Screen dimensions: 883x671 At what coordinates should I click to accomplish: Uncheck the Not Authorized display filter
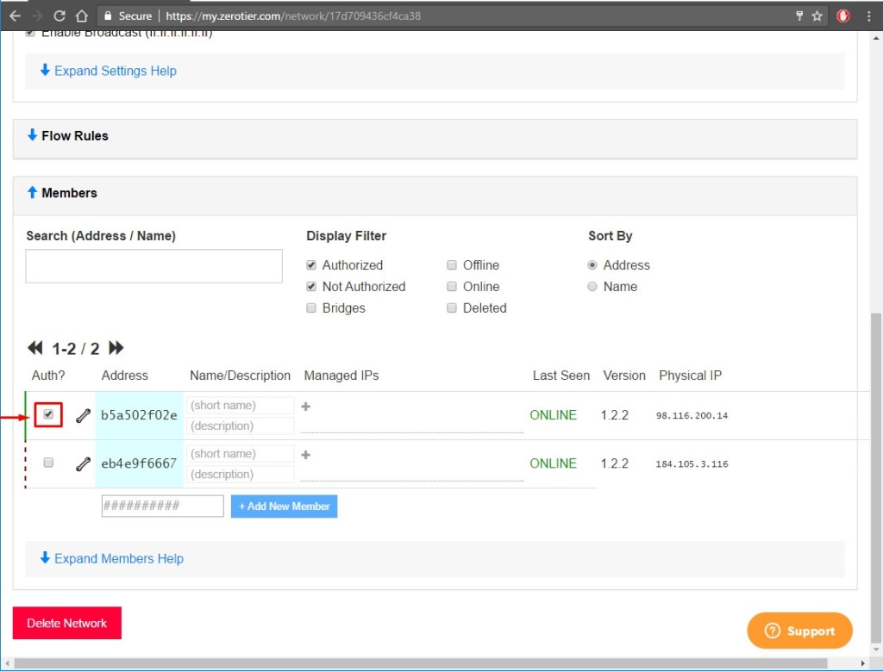[x=311, y=286]
